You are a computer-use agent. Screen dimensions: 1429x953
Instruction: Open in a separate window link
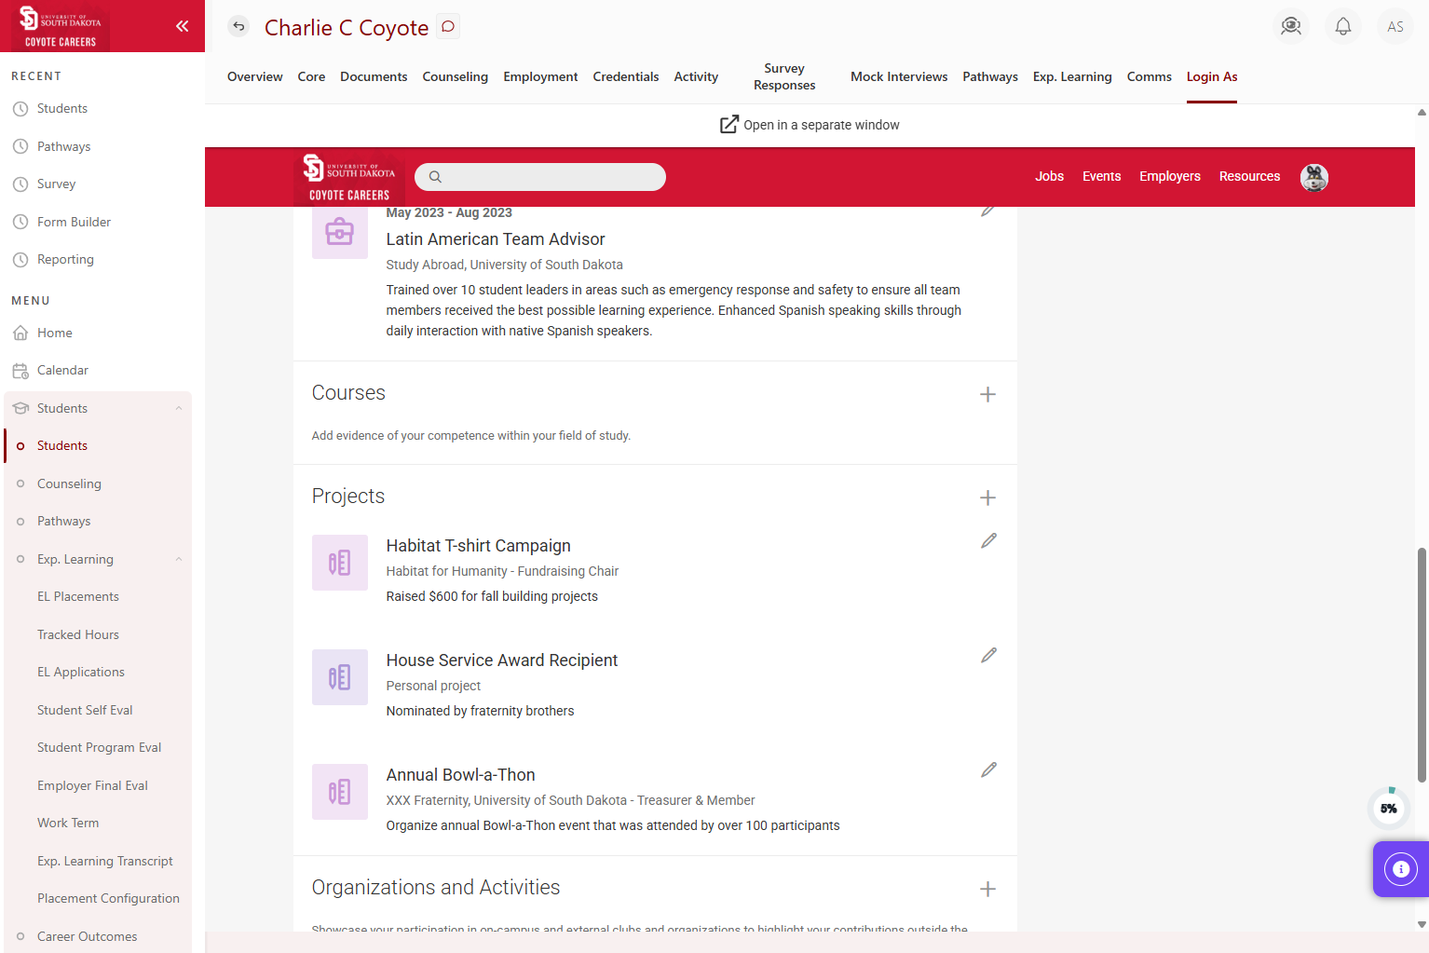(x=810, y=125)
